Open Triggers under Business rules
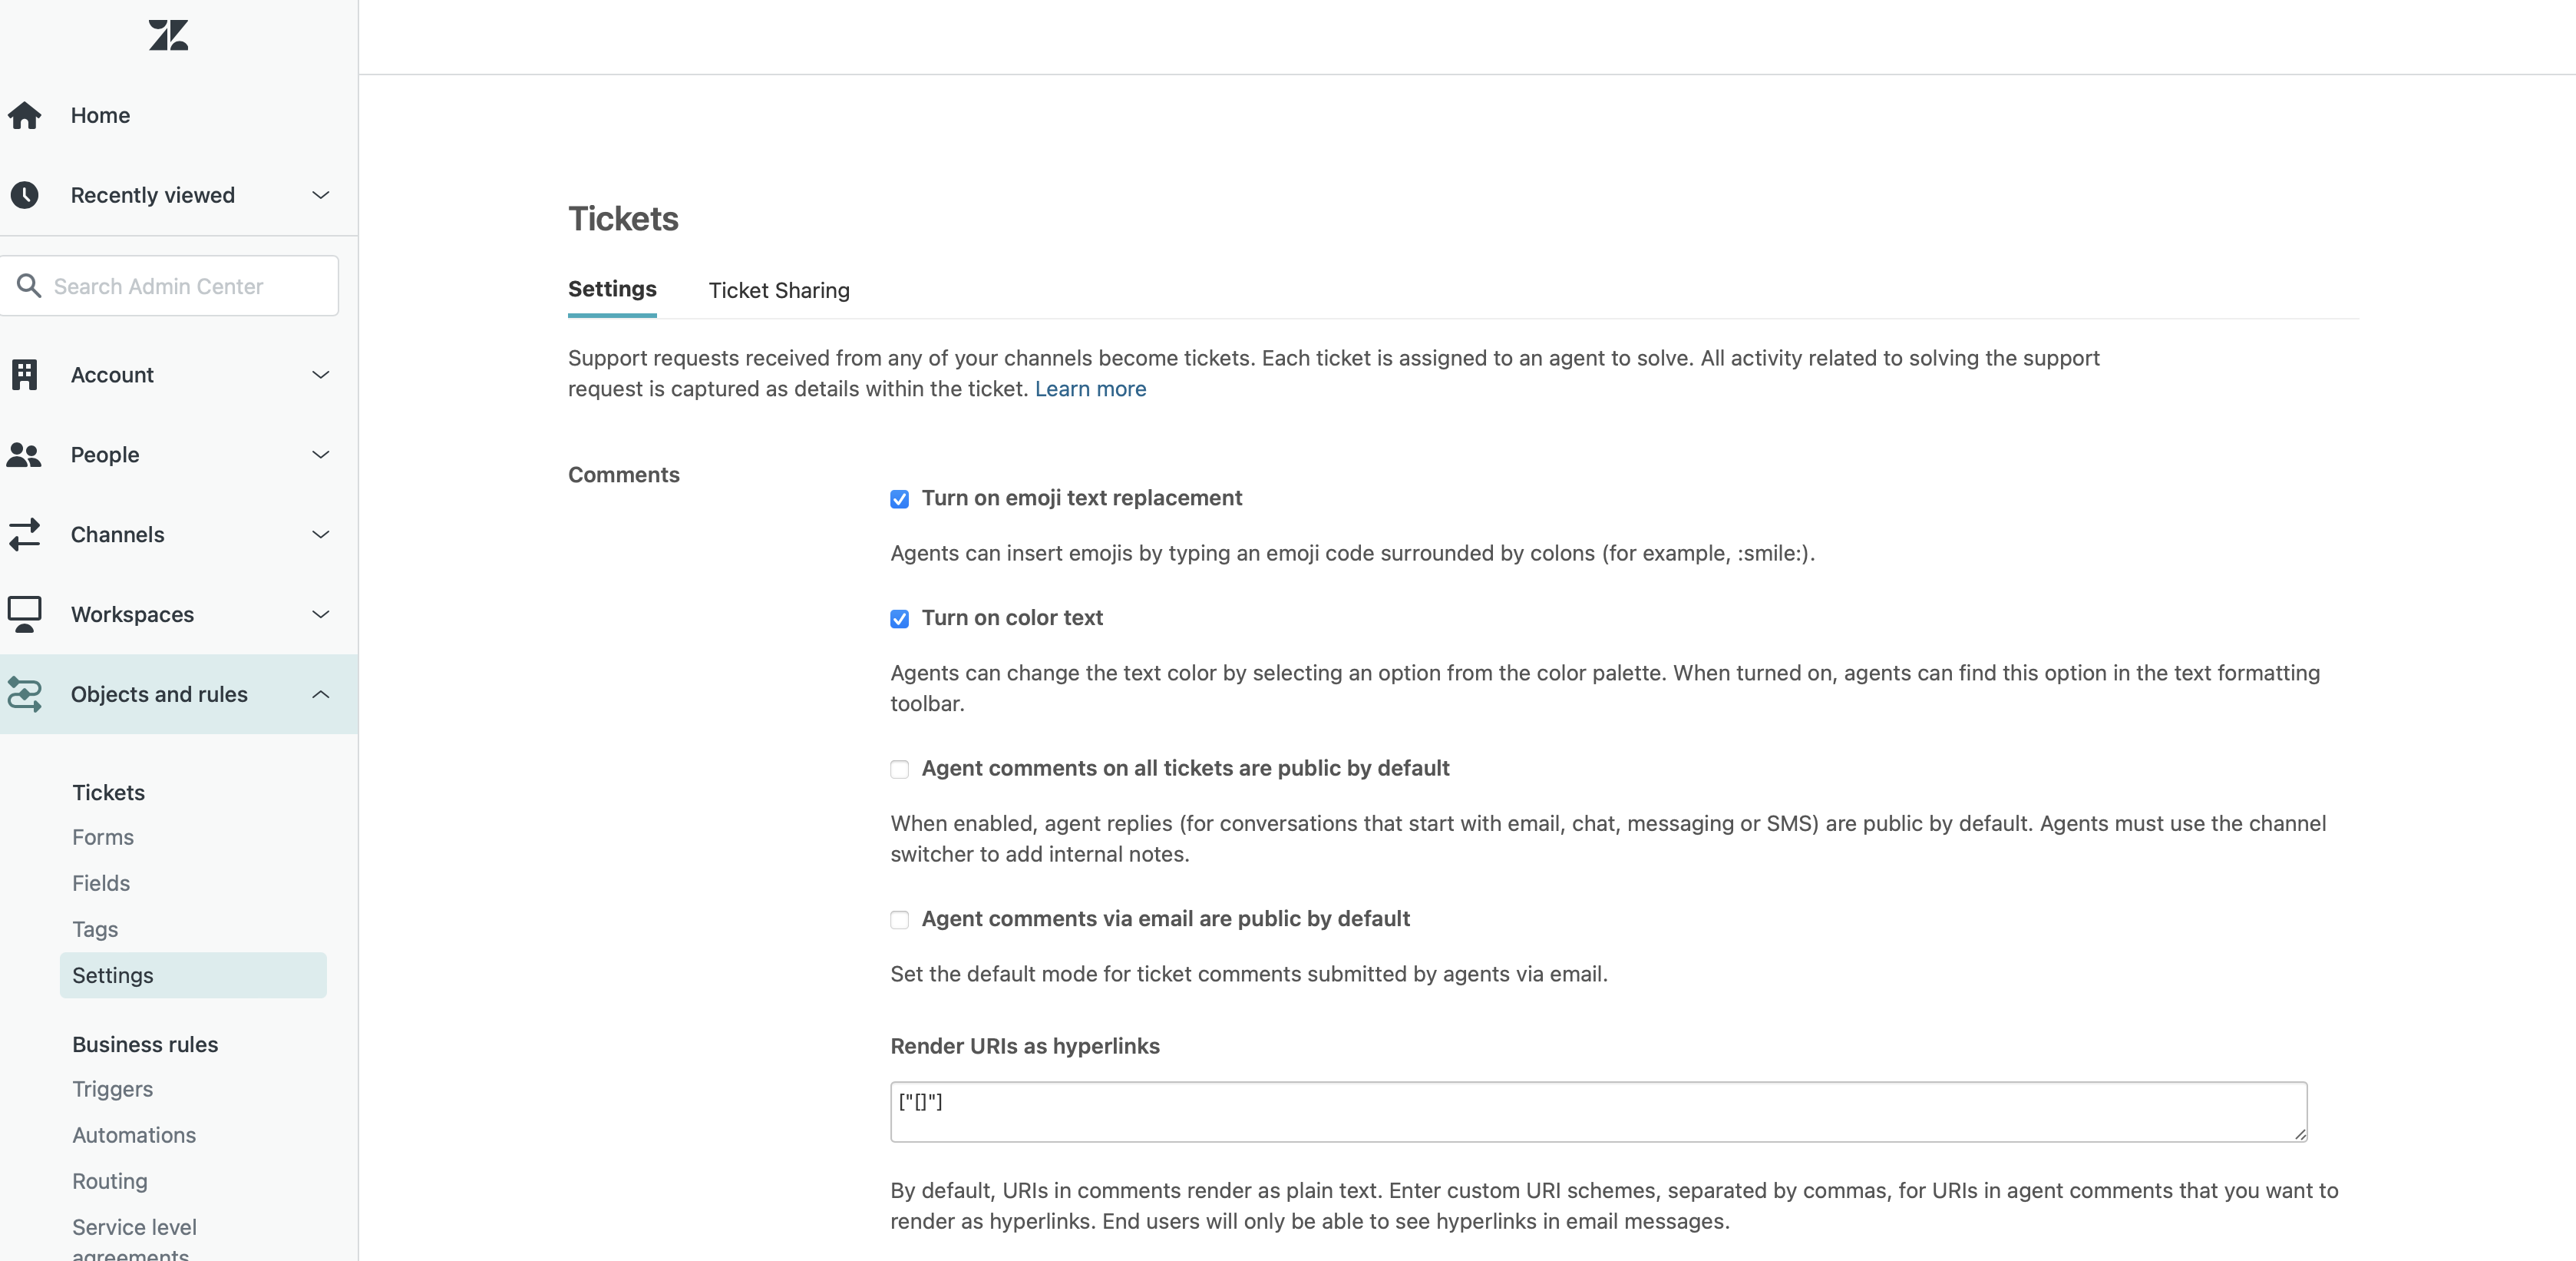Screen dimensions: 2576x1261 pyautogui.click(x=112, y=1089)
